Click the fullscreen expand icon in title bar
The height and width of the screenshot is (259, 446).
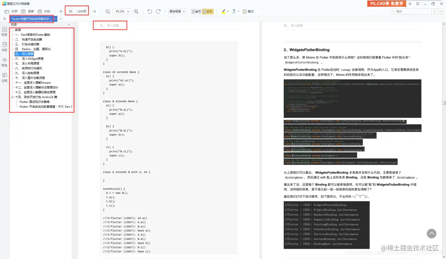418,4
